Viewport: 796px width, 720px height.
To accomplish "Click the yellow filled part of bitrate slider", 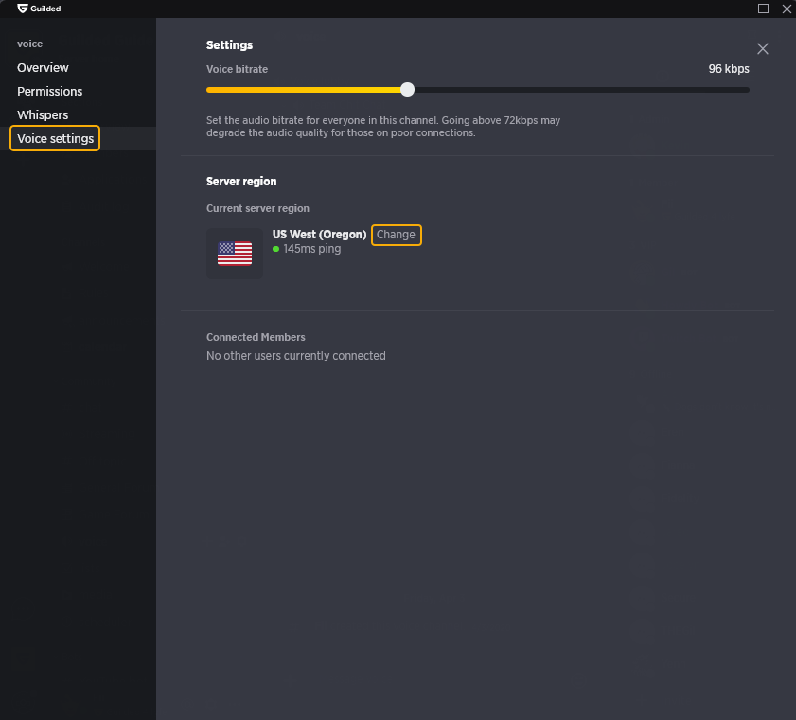I will (304, 90).
